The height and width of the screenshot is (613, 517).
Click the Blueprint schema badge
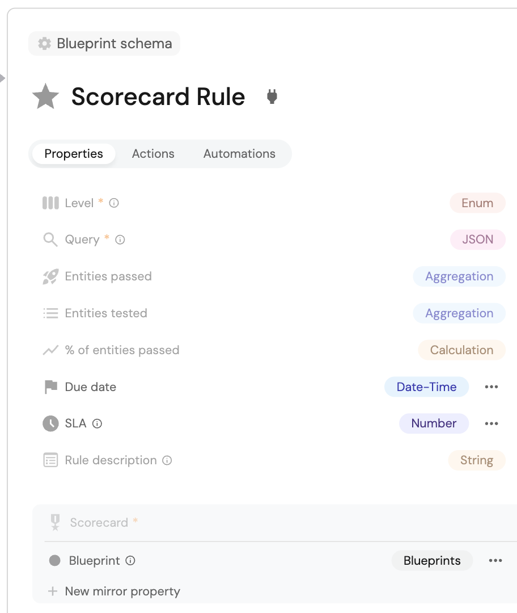[104, 44]
